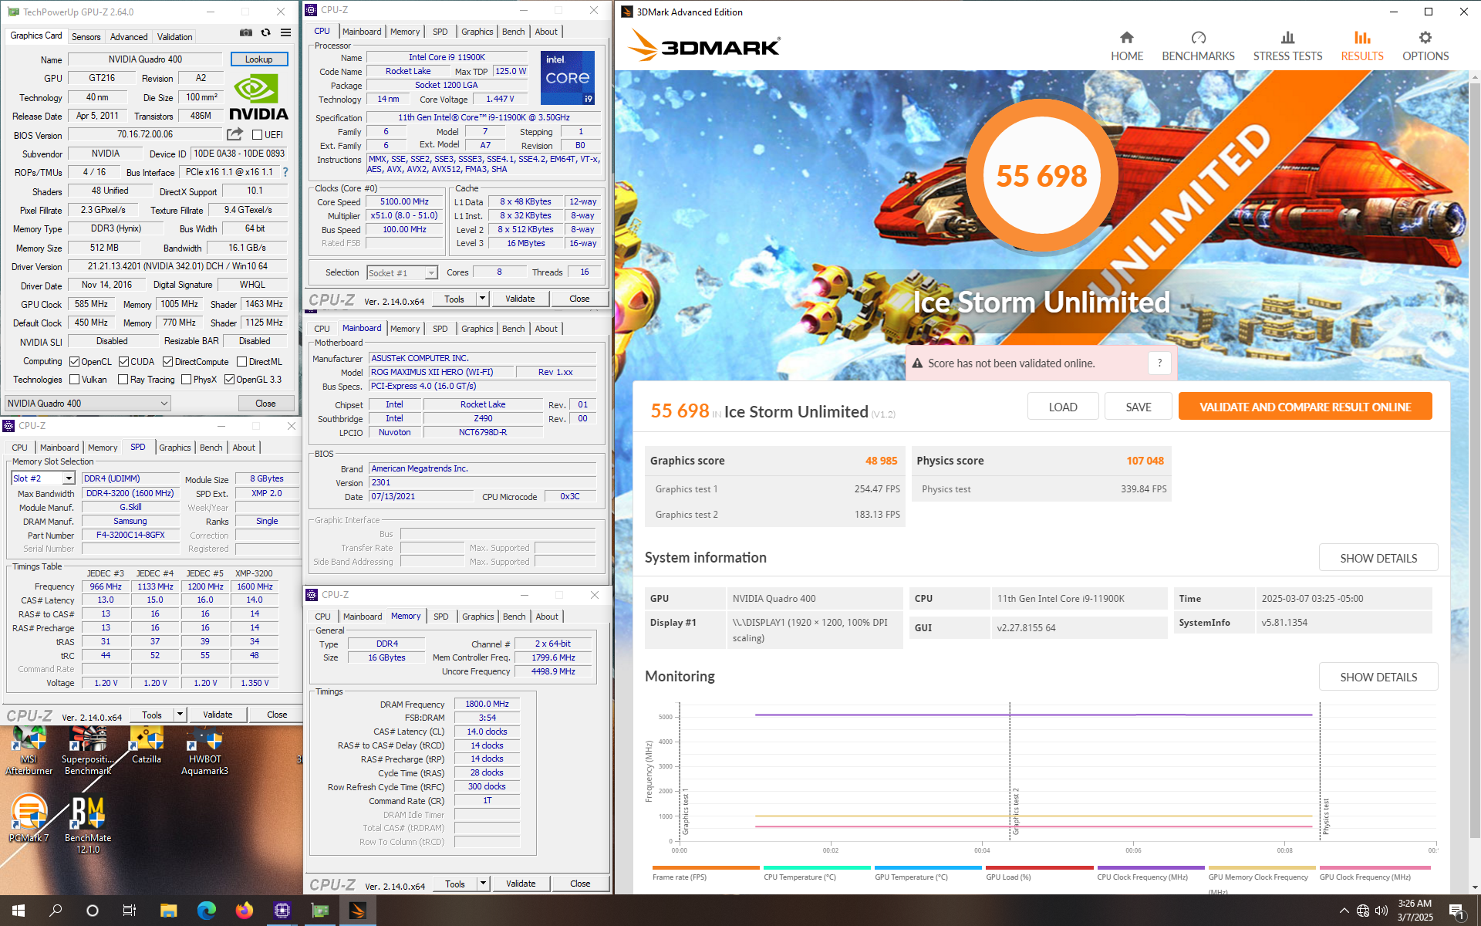Toggle DirectCompute checkbox in GPU-Z
This screenshot has height=926, width=1481.
(x=167, y=361)
